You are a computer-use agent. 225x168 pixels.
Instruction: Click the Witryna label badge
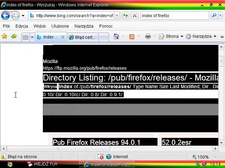click(x=50, y=86)
